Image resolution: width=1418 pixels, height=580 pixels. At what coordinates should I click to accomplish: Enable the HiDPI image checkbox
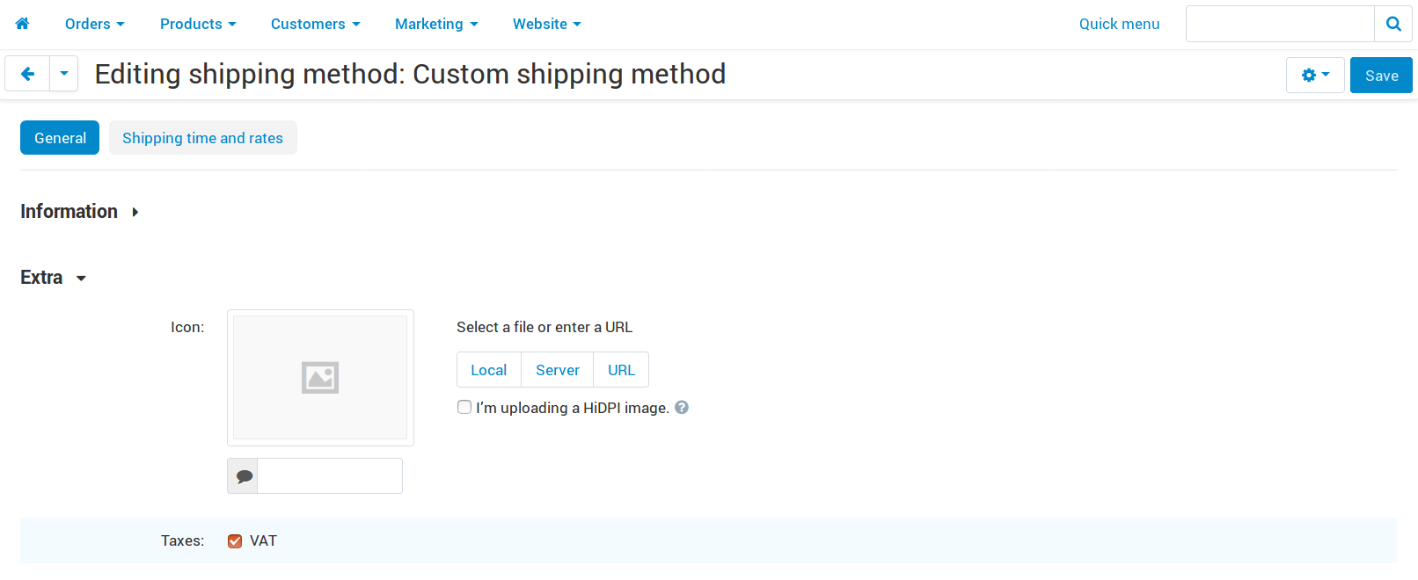[x=464, y=407]
